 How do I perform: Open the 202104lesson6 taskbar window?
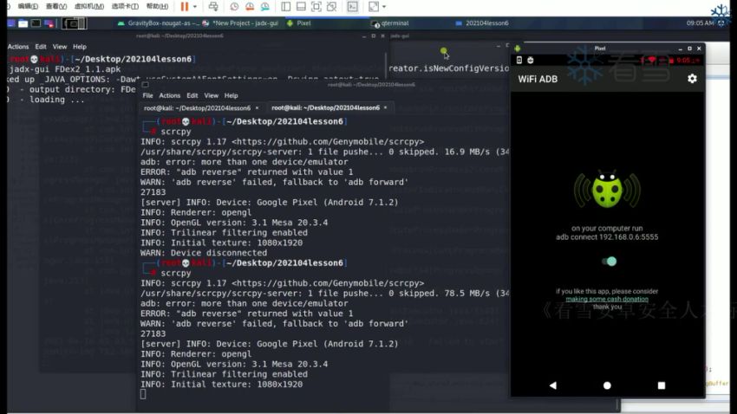[x=486, y=23]
